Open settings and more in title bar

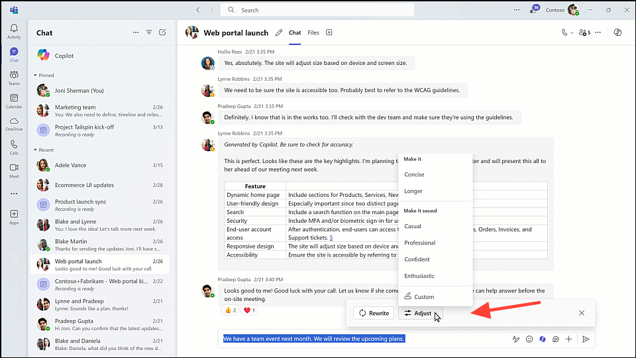click(x=516, y=10)
